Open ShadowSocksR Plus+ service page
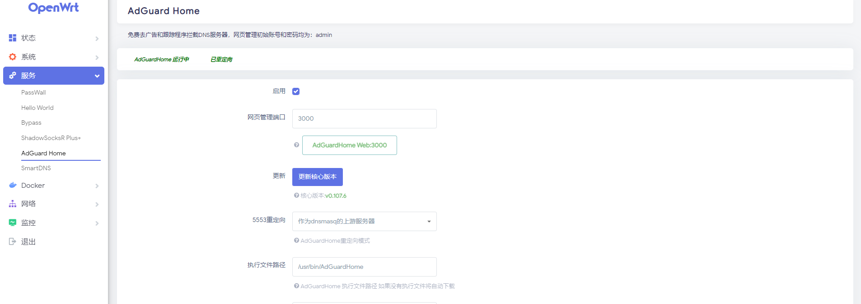861x304 pixels. coord(51,138)
